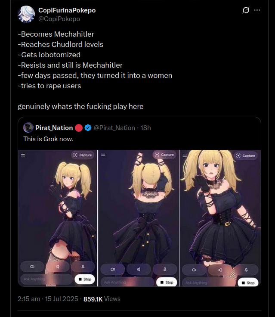
Task: Click the Capture button in right image
Action: tap(246, 155)
